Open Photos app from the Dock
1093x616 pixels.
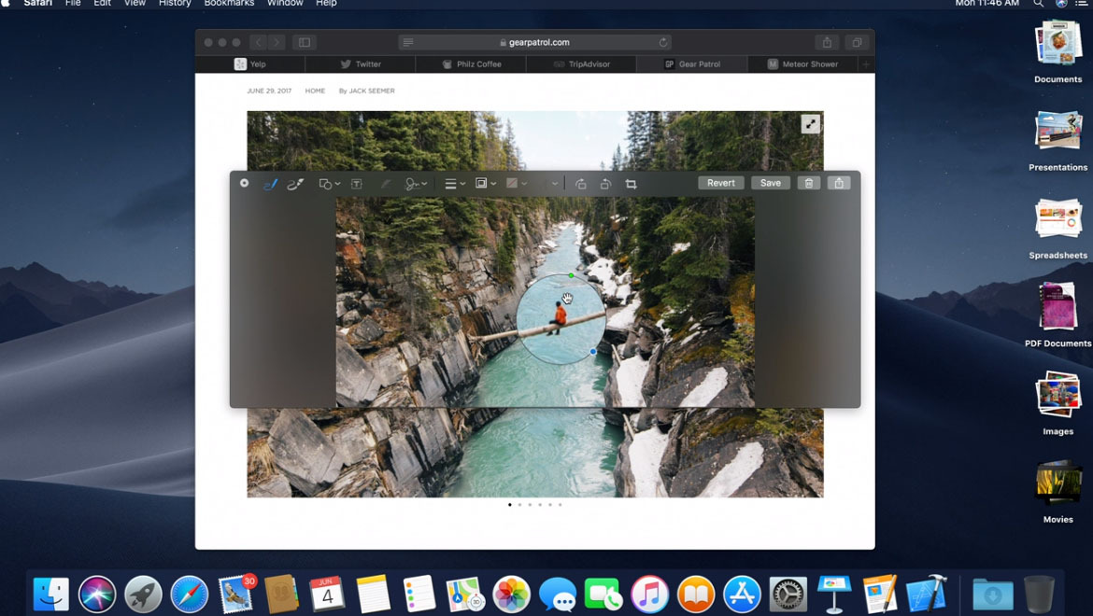pyautogui.click(x=512, y=595)
